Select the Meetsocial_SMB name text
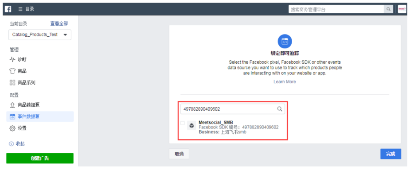 pyautogui.click(x=216, y=122)
